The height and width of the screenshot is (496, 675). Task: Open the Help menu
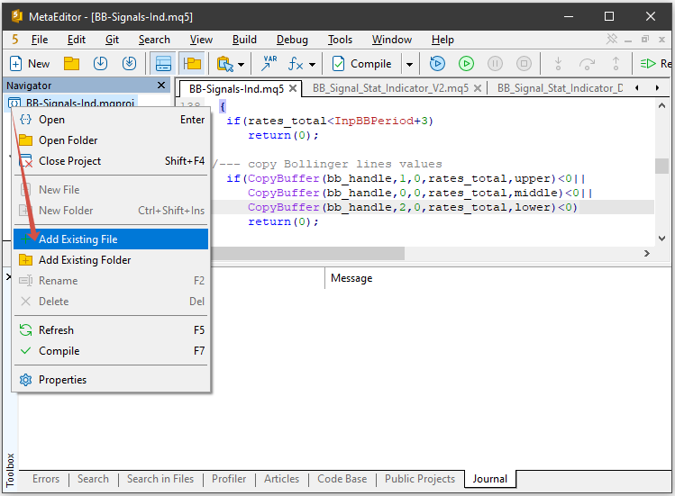pyautogui.click(x=442, y=40)
